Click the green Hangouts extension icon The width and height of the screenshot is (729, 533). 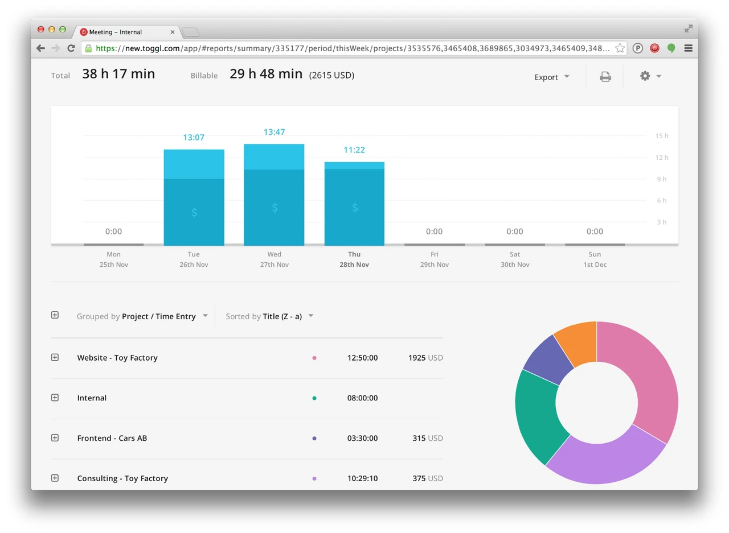[x=671, y=48]
